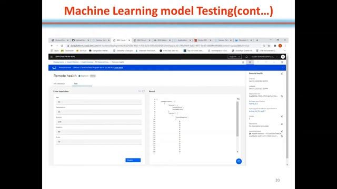The width and height of the screenshot is (337, 189).
Task: Open a new browser tab with plus
Action: (x=257, y=40)
